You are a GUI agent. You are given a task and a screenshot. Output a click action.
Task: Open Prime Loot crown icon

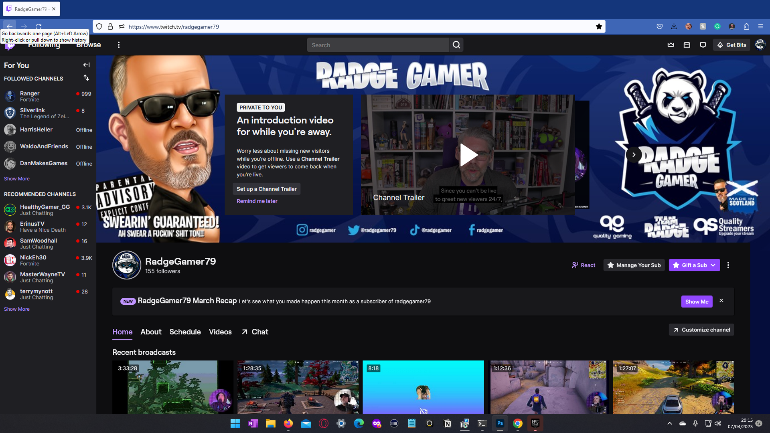pos(671,45)
